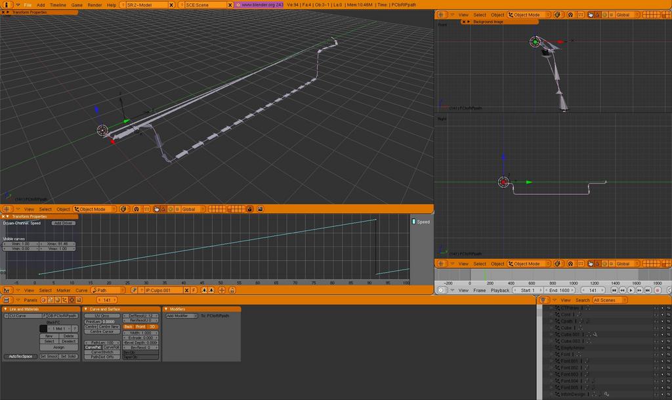Open Object Mode dropdown in main 3D header
Image resolution: width=672 pixels, height=400 pixels.
pyautogui.click(x=94, y=209)
